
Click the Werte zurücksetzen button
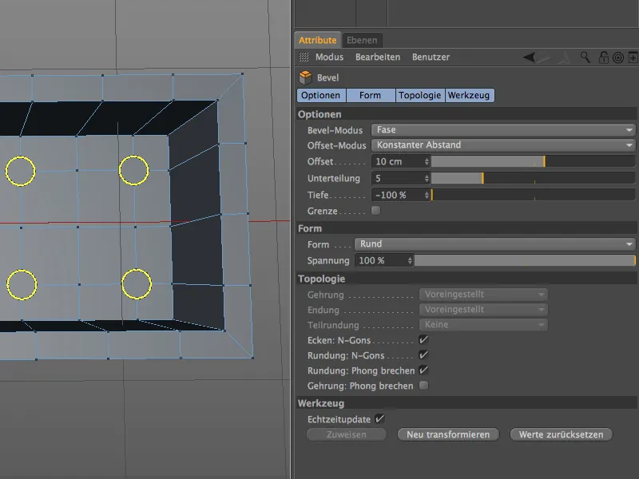562,434
